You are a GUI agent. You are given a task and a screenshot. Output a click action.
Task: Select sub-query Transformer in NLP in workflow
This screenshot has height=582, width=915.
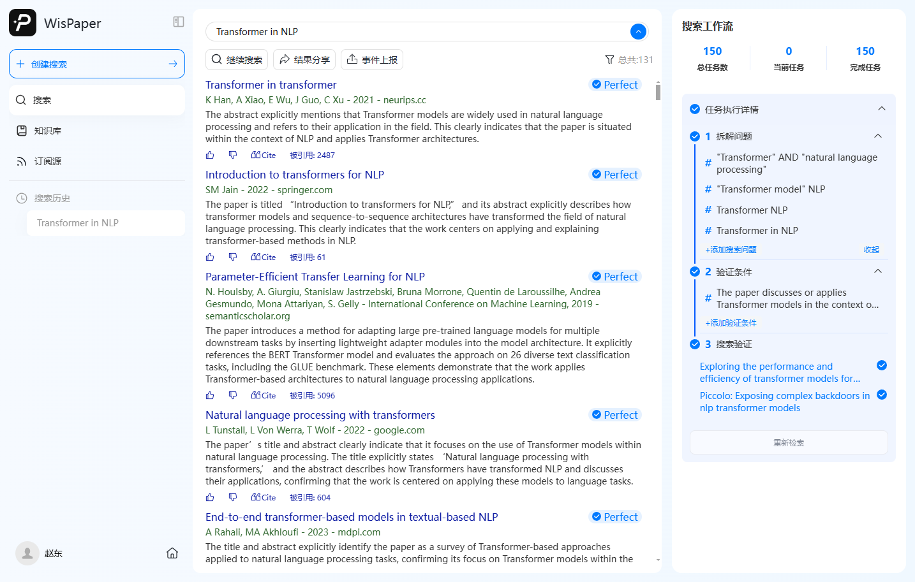(x=757, y=231)
